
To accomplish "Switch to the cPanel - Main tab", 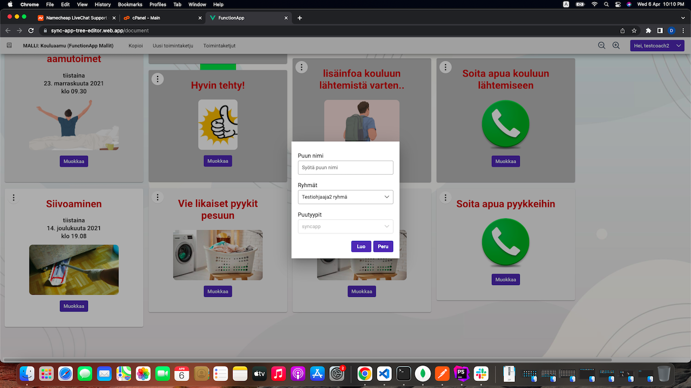I will coord(160,18).
